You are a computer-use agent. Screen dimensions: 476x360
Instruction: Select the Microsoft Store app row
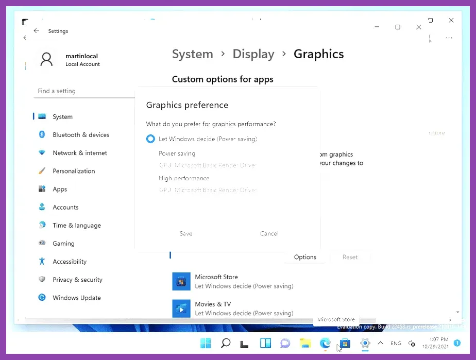click(x=271, y=281)
